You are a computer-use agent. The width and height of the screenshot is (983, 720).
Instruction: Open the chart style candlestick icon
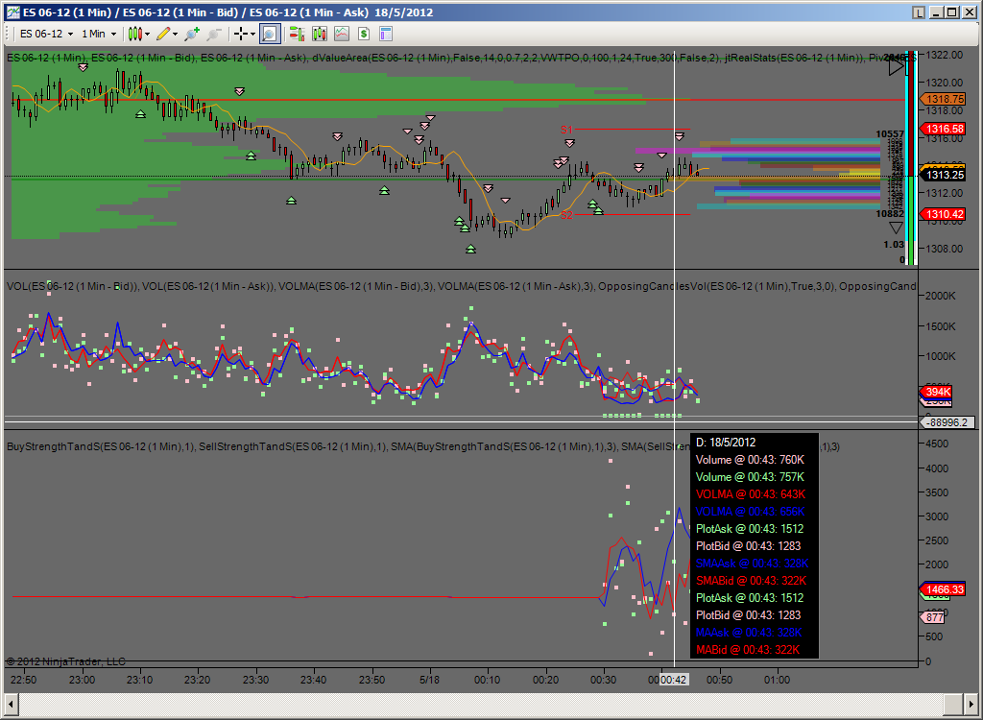[x=134, y=34]
